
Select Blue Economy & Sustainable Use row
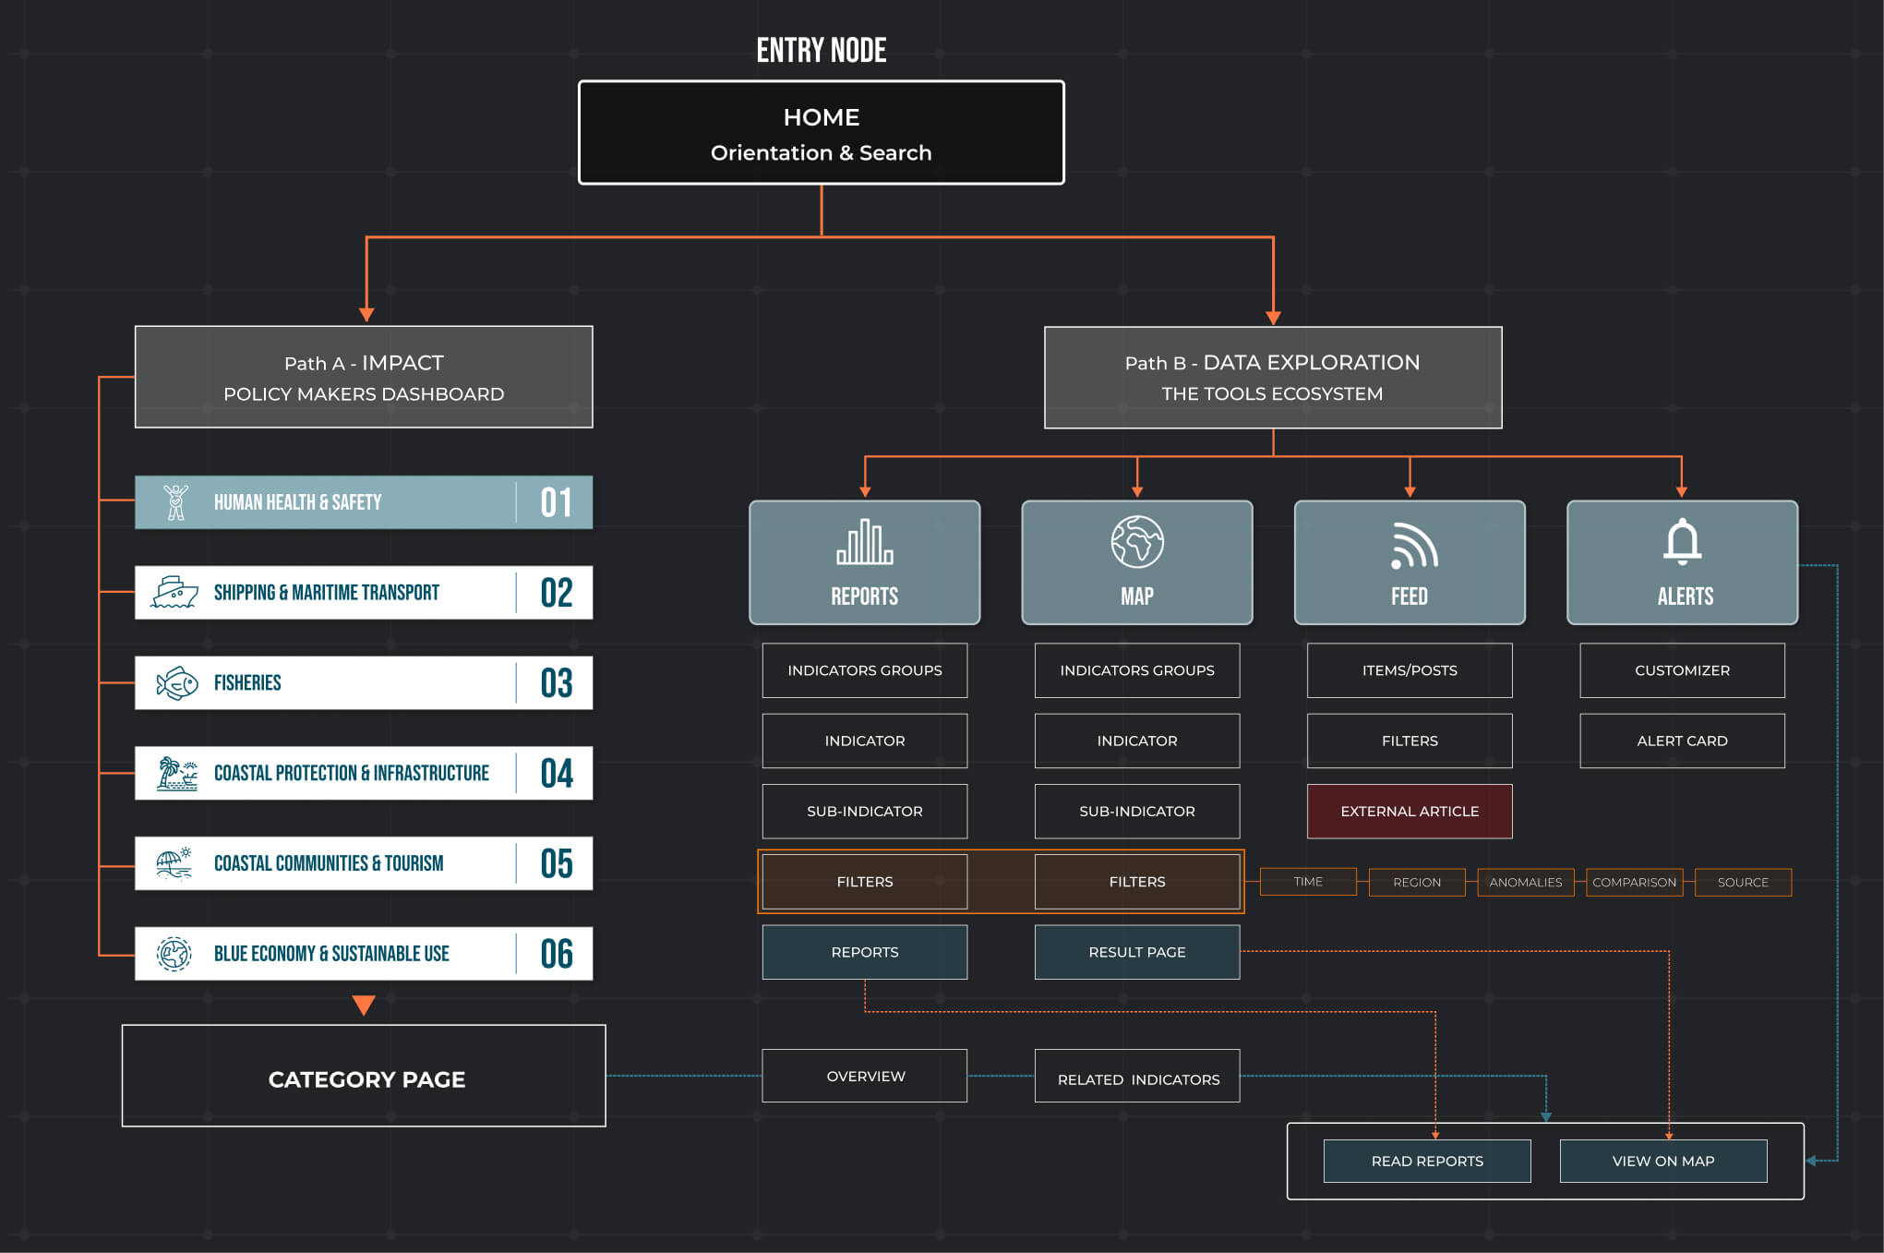point(364,954)
